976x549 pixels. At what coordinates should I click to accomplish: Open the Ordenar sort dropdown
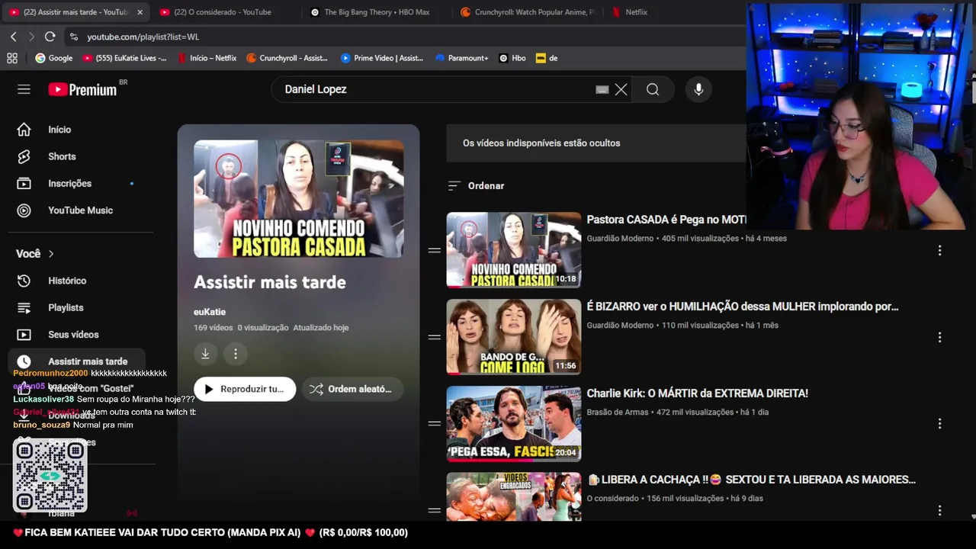pyautogui.click(x=476, y=186)
